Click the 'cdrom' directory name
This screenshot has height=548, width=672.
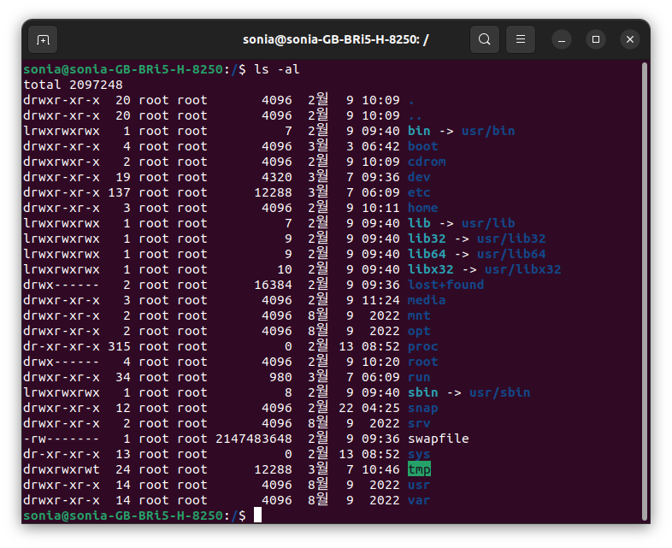[x=427, y=162]
